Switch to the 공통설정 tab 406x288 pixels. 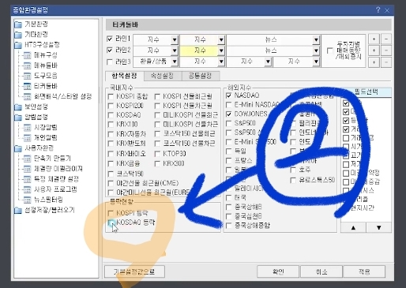(x=201, y=77)
